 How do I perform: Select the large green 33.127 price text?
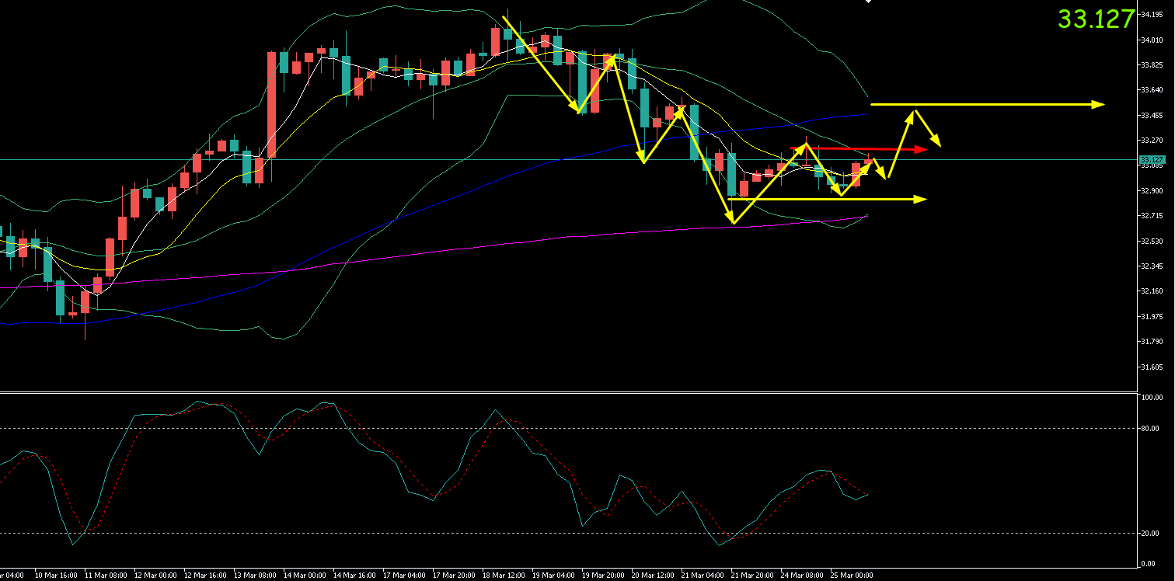point(1096,19)
